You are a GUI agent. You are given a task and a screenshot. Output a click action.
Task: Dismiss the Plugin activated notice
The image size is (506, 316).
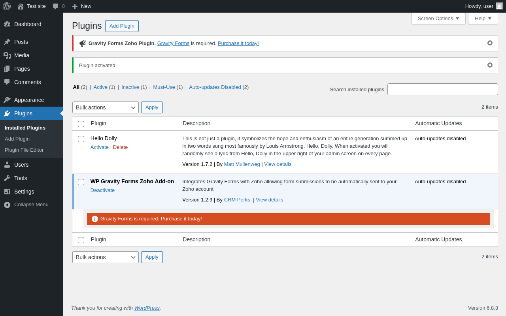click(490, 65)
